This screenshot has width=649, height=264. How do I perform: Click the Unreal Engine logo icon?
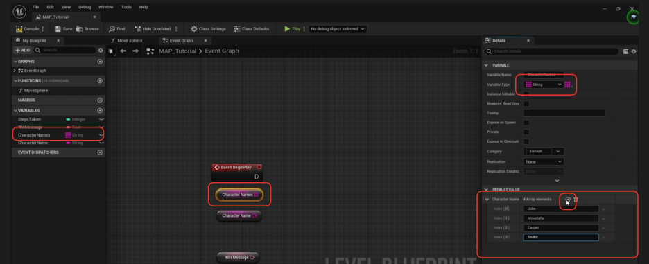click(19, 12)
